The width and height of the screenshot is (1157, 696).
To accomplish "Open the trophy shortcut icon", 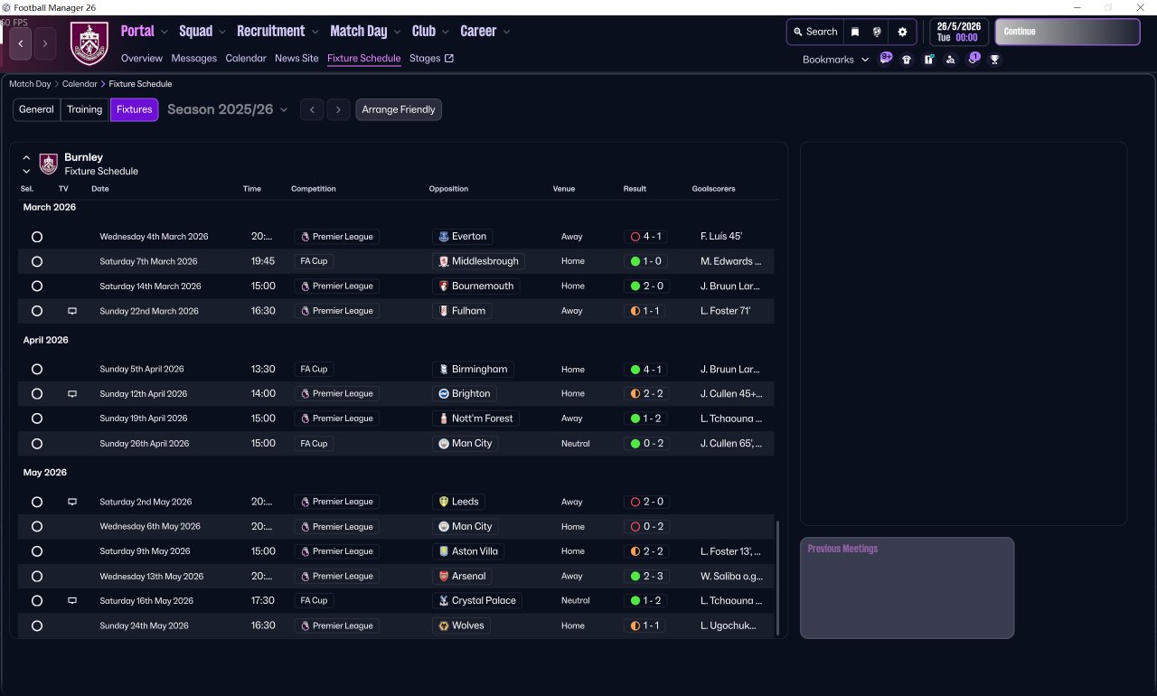I will pyautogui.click(x=994, y=60).
